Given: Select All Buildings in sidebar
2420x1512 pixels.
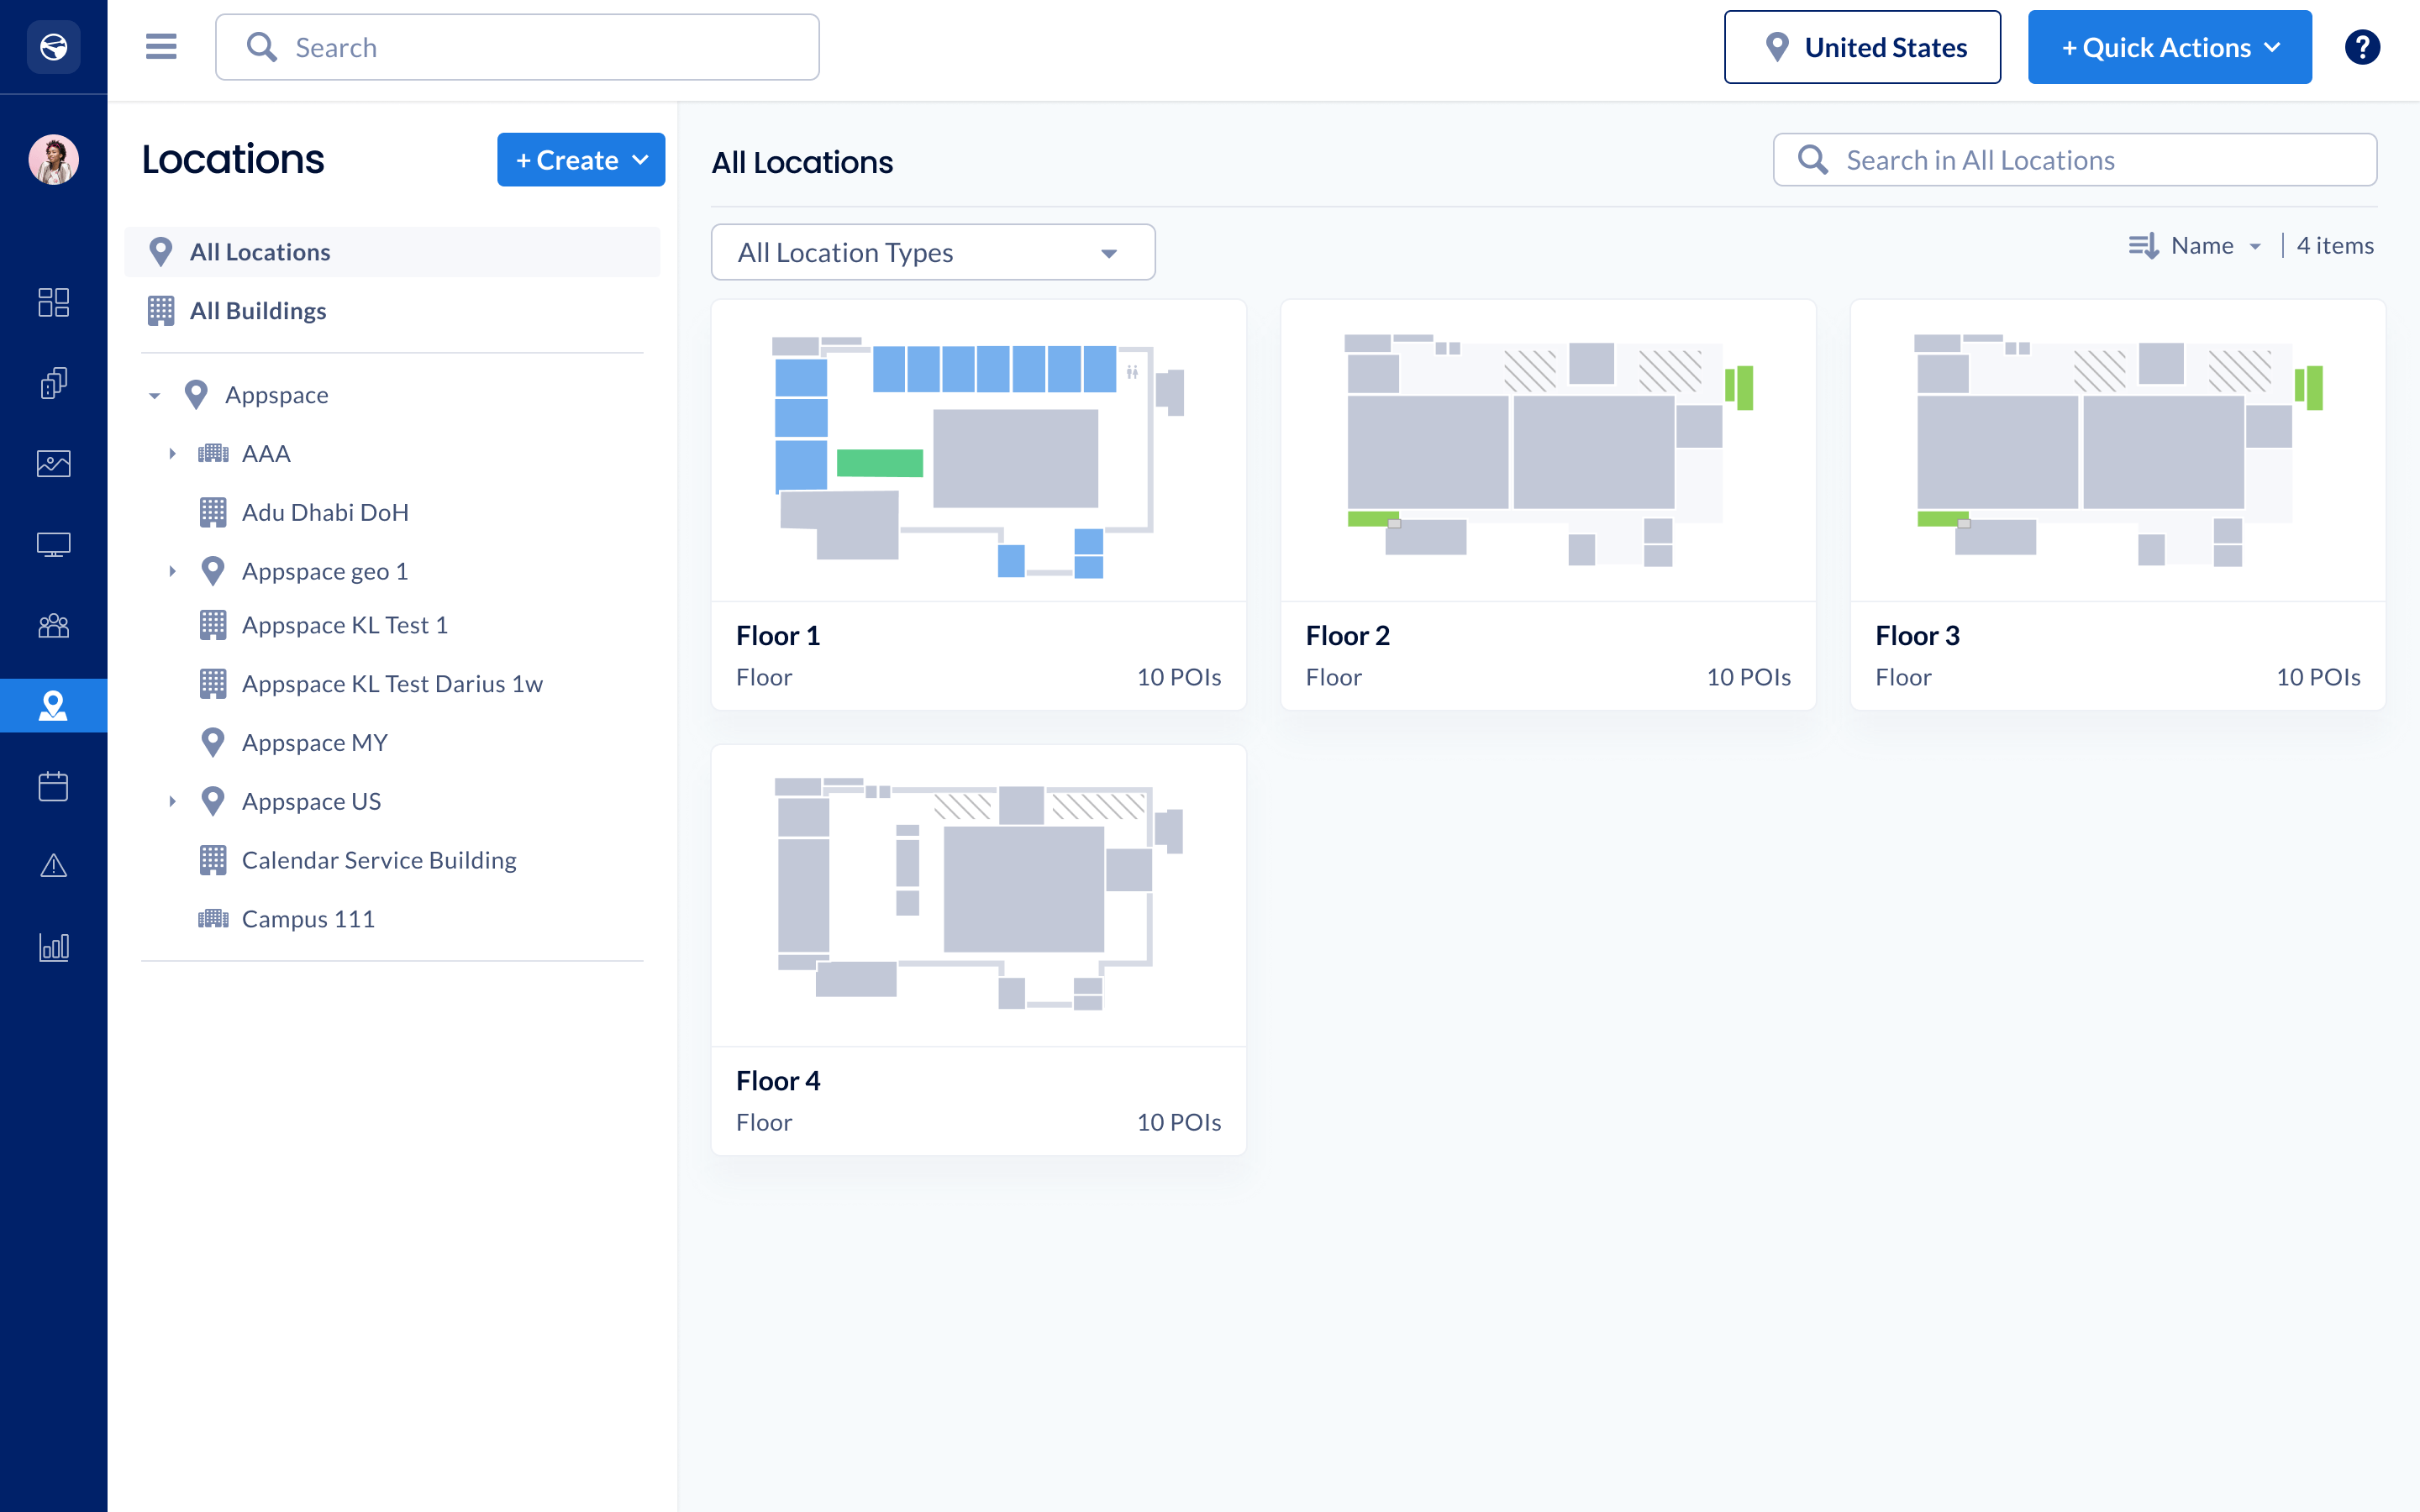Looking at the screenshot, I should click(258, 311).
